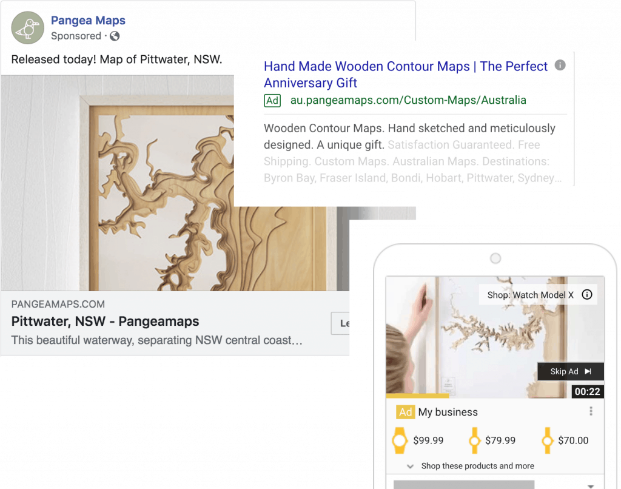This screenshot has height=489, width=621.
Task: Click the info icon beside the search ad headline
Action: [560, 65]
